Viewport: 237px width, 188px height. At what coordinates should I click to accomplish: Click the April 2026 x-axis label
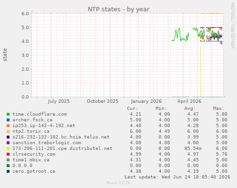point(189,101)
